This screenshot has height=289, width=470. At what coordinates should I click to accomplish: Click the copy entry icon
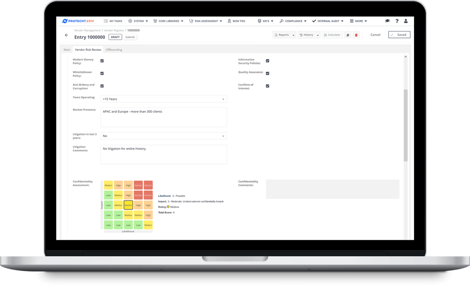pos(347,35)
